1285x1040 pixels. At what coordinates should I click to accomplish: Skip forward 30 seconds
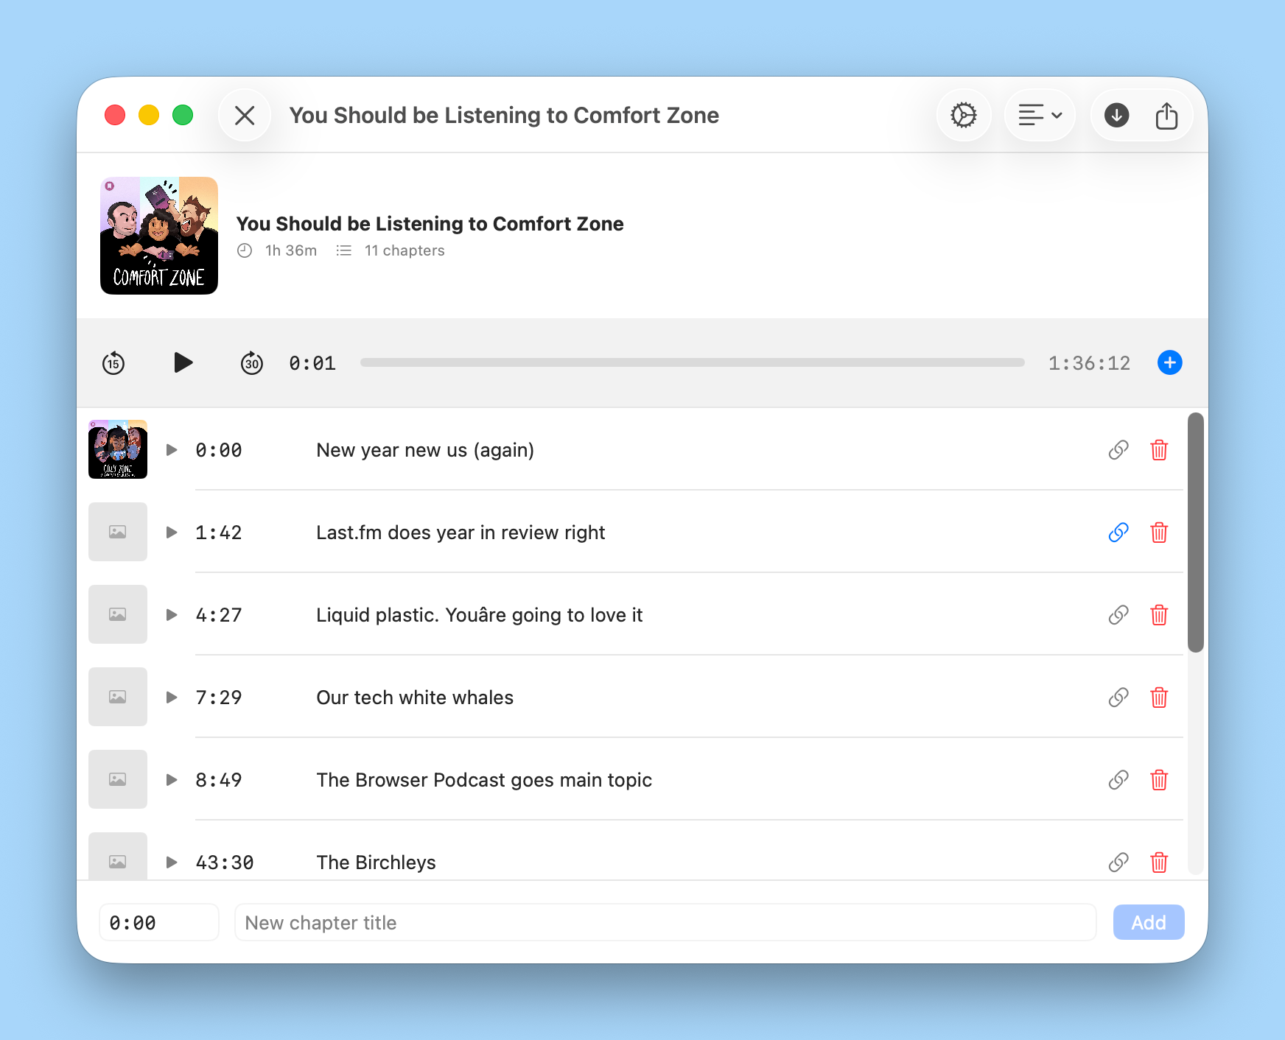point(251,362)
